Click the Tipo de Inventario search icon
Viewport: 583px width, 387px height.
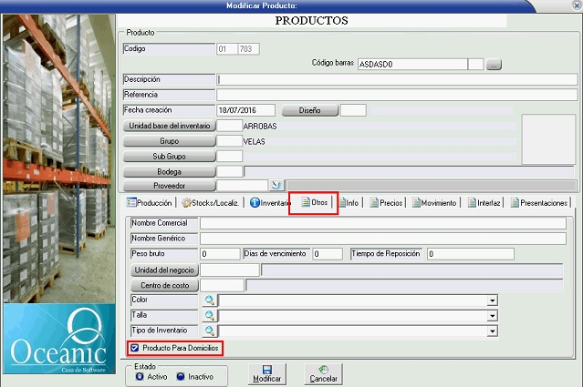(x=209, y=331)
